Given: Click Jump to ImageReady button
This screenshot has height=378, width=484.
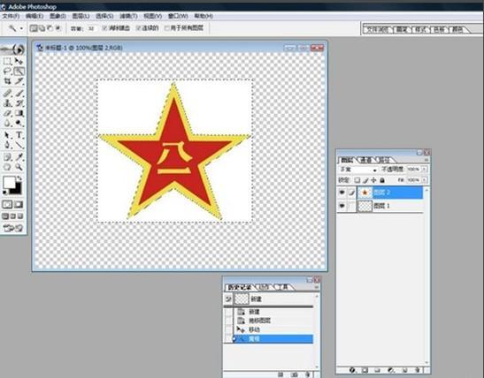Looking at the screenshot, I should tap(13, 228).
